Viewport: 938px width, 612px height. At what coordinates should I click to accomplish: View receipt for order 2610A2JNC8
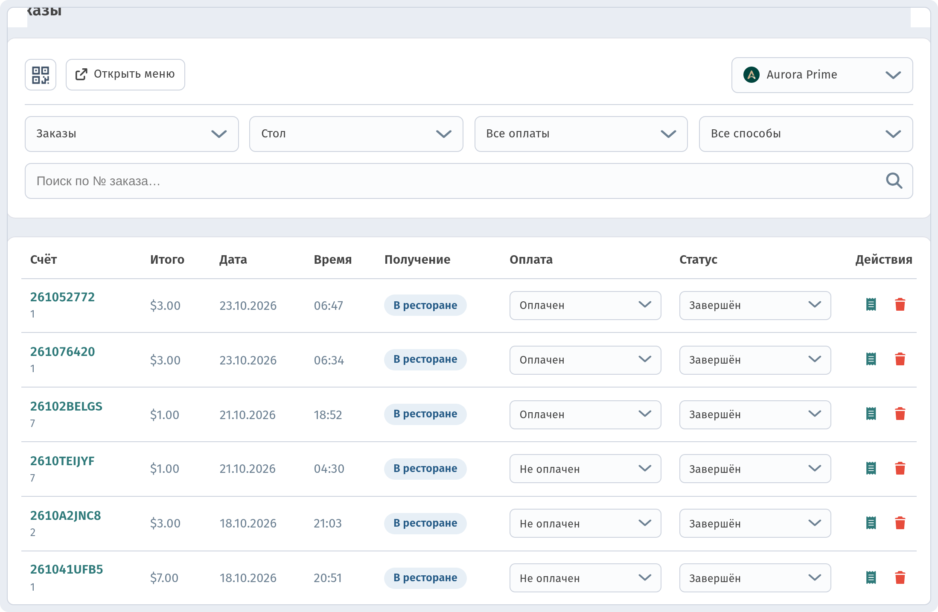click(x=871, y=523)
